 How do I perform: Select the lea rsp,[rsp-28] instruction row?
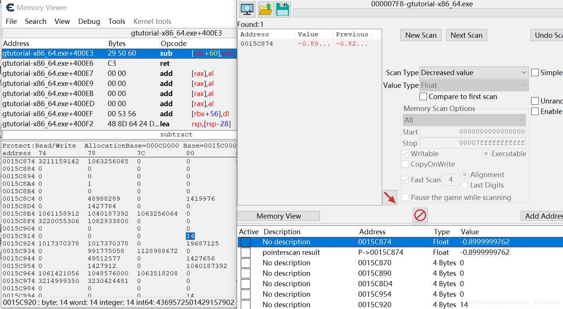click(119, 124)
